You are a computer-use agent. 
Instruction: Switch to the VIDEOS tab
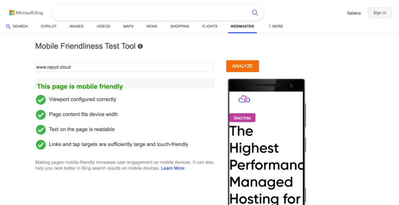[103, 26]
